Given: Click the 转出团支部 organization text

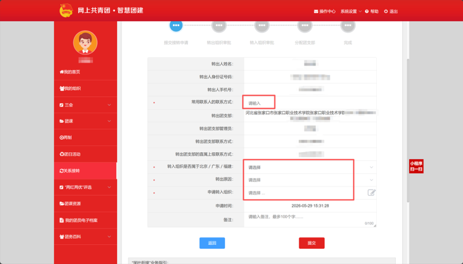Looking at the screenshot, I should point(311,115).
